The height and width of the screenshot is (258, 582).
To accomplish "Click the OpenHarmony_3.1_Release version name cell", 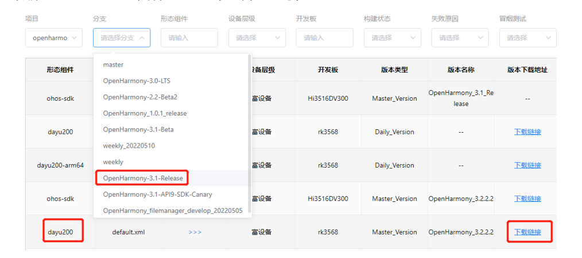I will pos(461,98).
